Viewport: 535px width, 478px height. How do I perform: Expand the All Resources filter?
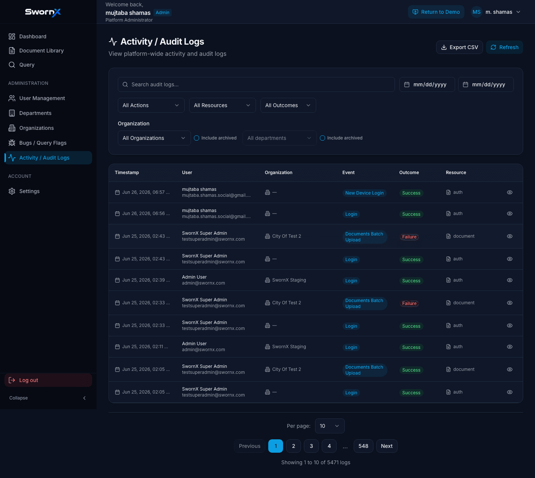[223, 105]
